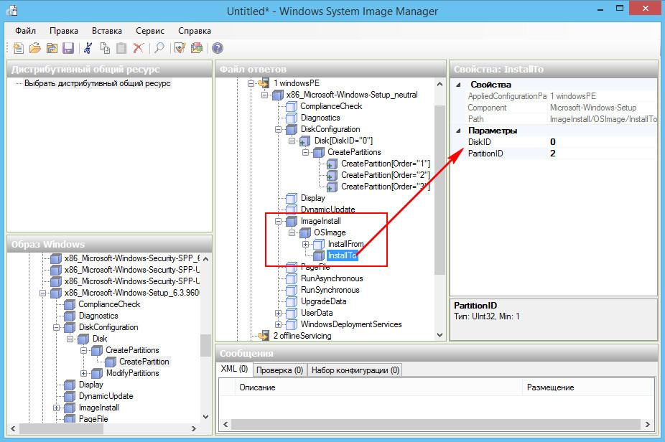
Task: Copy selection using the copy icon
Action: click(105, 48)
